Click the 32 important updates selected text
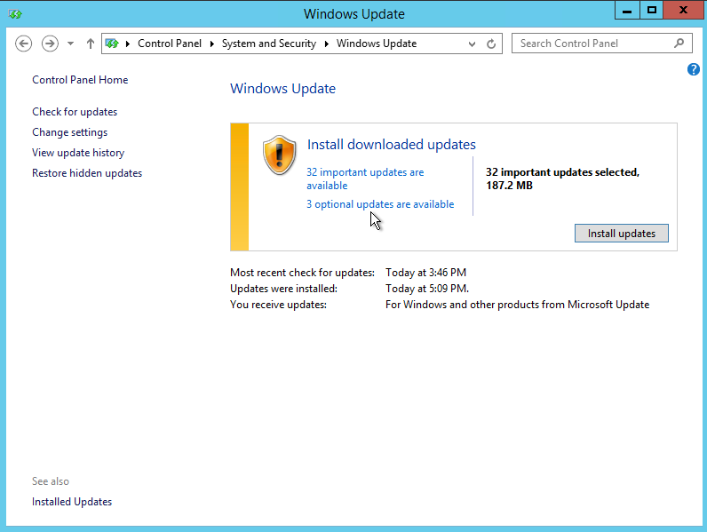The width and height of the screenshot is (707, 532). (x=562, y=179)
